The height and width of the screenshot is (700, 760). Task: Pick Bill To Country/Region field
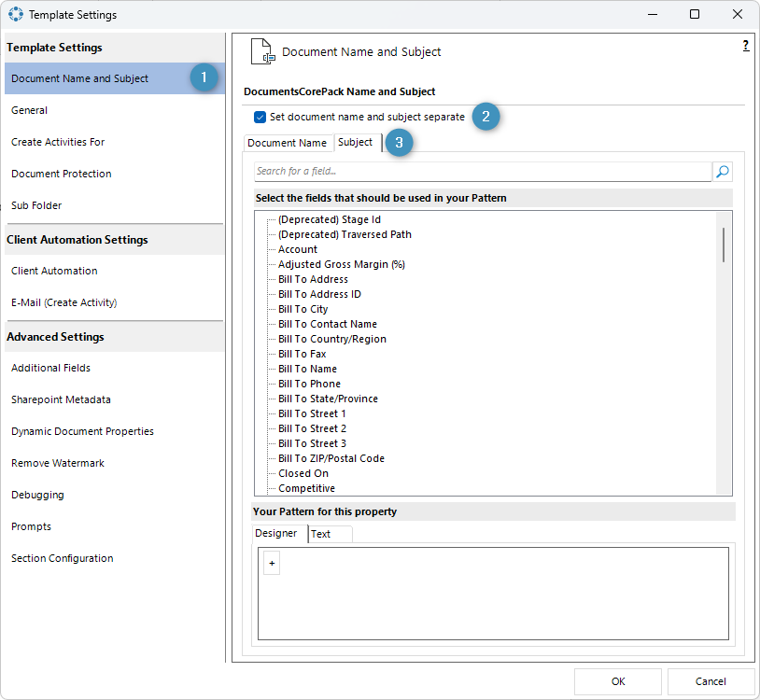tap(332, 339)
